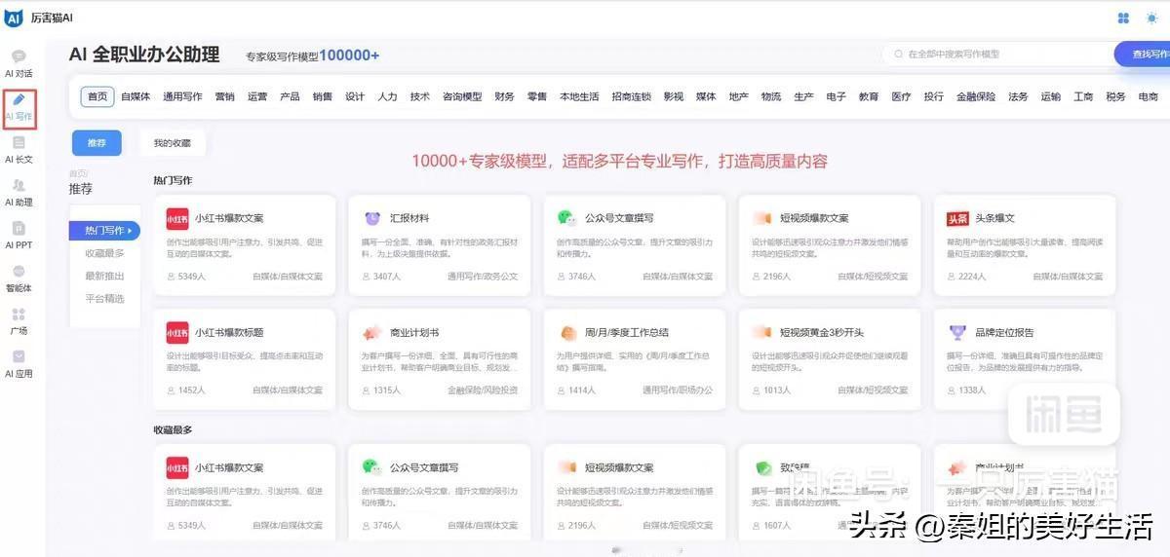Click the 通用写作/政务公文 tag
Viewport: 1170px width, 557px height.
pos(483,277)
